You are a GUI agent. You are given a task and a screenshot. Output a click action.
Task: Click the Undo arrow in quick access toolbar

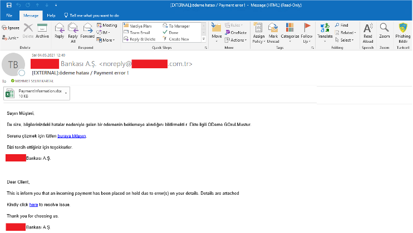pyautogui.click(x=18, y=5)
